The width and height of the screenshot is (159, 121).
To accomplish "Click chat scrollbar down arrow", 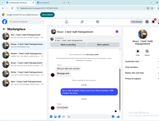I will coord(120,111).
